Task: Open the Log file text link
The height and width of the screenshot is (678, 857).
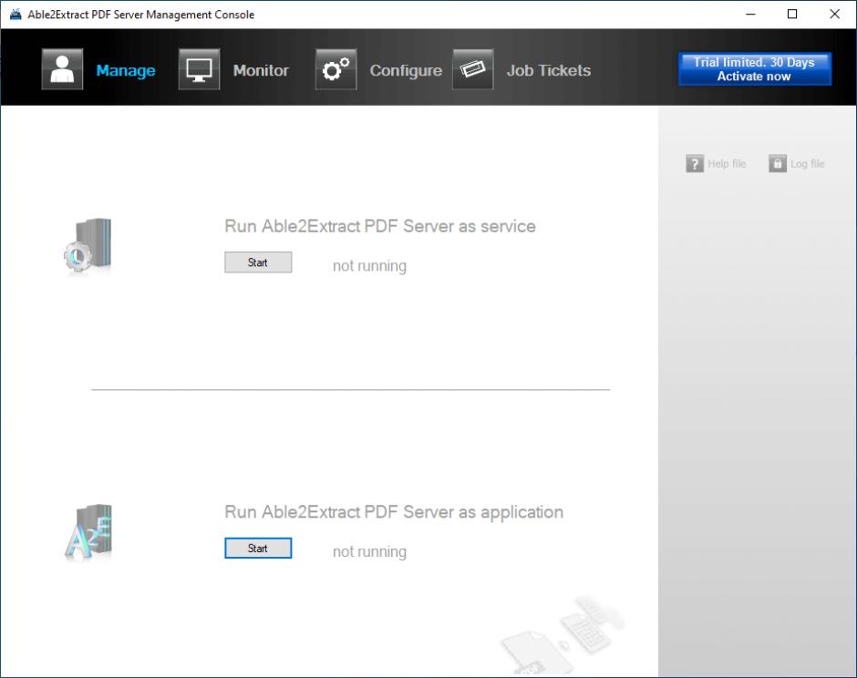Action: point(807,164)
